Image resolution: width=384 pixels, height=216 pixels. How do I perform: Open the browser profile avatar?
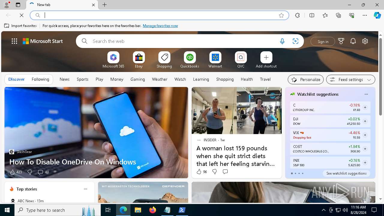click(6, 5)
